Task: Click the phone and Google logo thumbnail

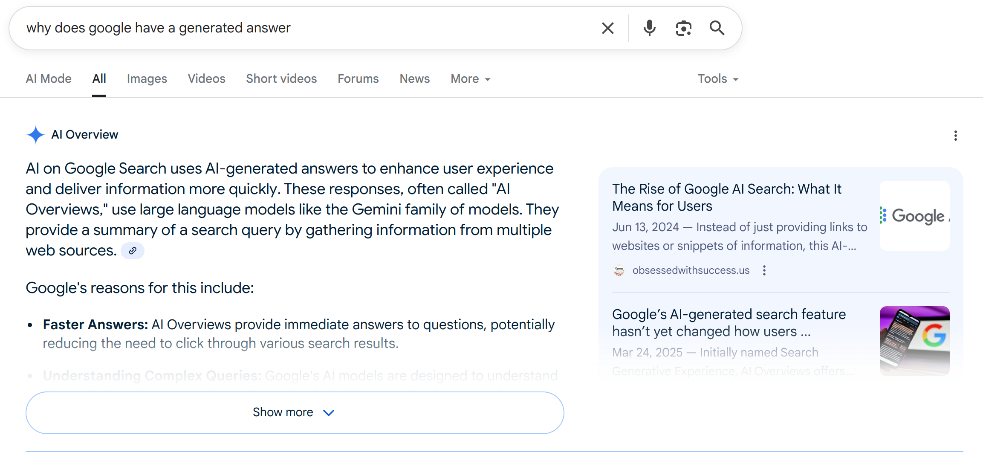Action: [914, 341]
